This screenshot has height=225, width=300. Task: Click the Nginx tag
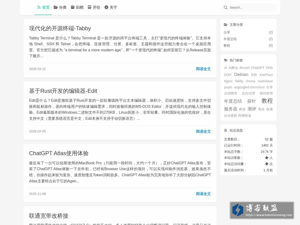click(x=228, y=81)
